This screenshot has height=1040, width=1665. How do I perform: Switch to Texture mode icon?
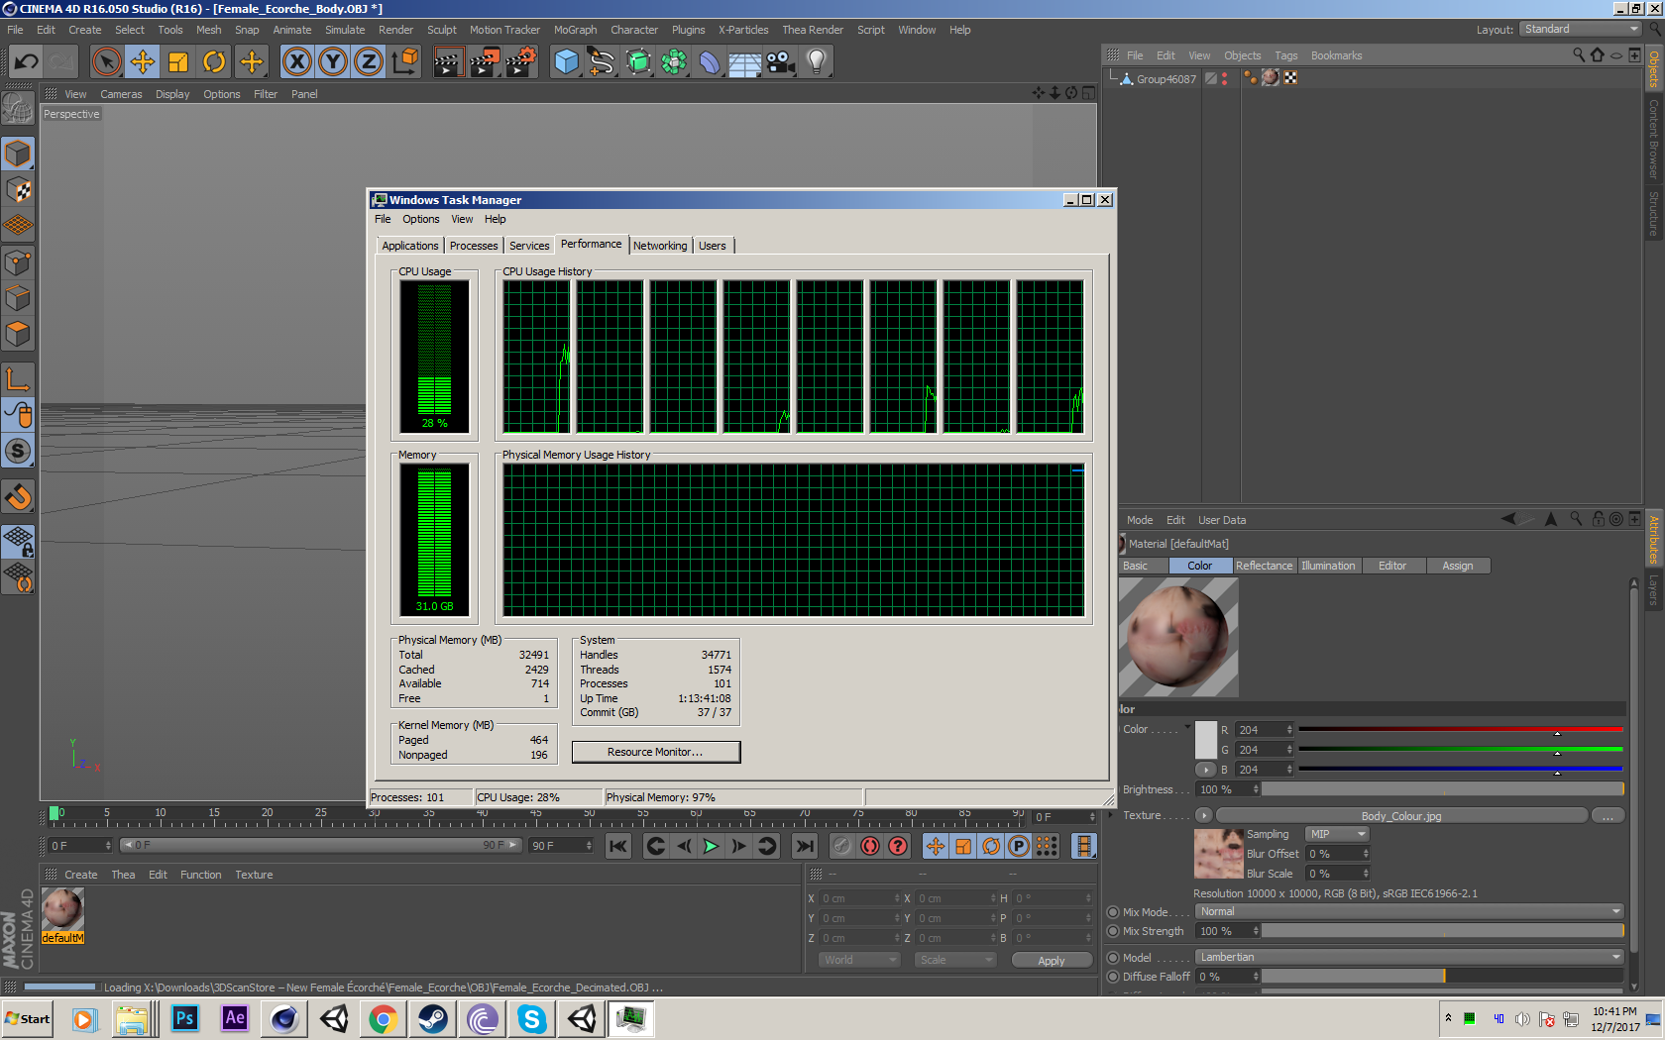pyautogui.click(x=18, y=189)
